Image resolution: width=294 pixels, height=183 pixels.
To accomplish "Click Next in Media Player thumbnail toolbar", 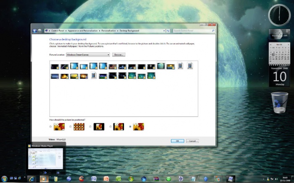I will (50, 173).
